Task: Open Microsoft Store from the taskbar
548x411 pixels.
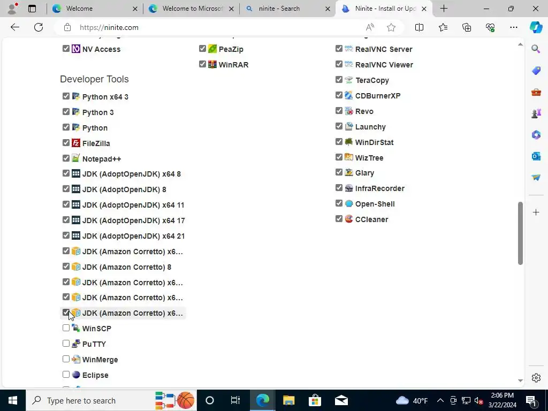Action: point(315,400)
